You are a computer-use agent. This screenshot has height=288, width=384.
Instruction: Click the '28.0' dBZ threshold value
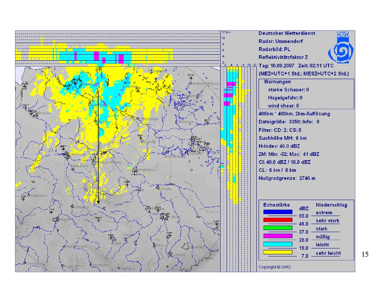pos(304,240)
